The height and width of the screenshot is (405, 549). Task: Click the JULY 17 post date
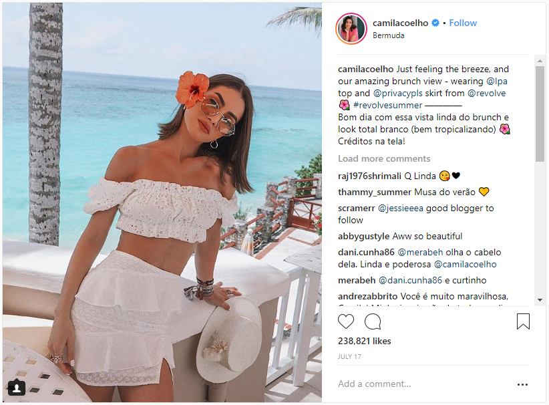coord(349,357)
